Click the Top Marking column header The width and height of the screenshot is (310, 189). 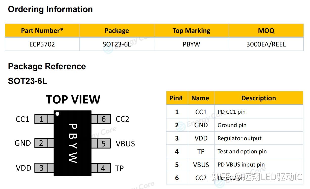pyautogui.click(x=191, y=31)
